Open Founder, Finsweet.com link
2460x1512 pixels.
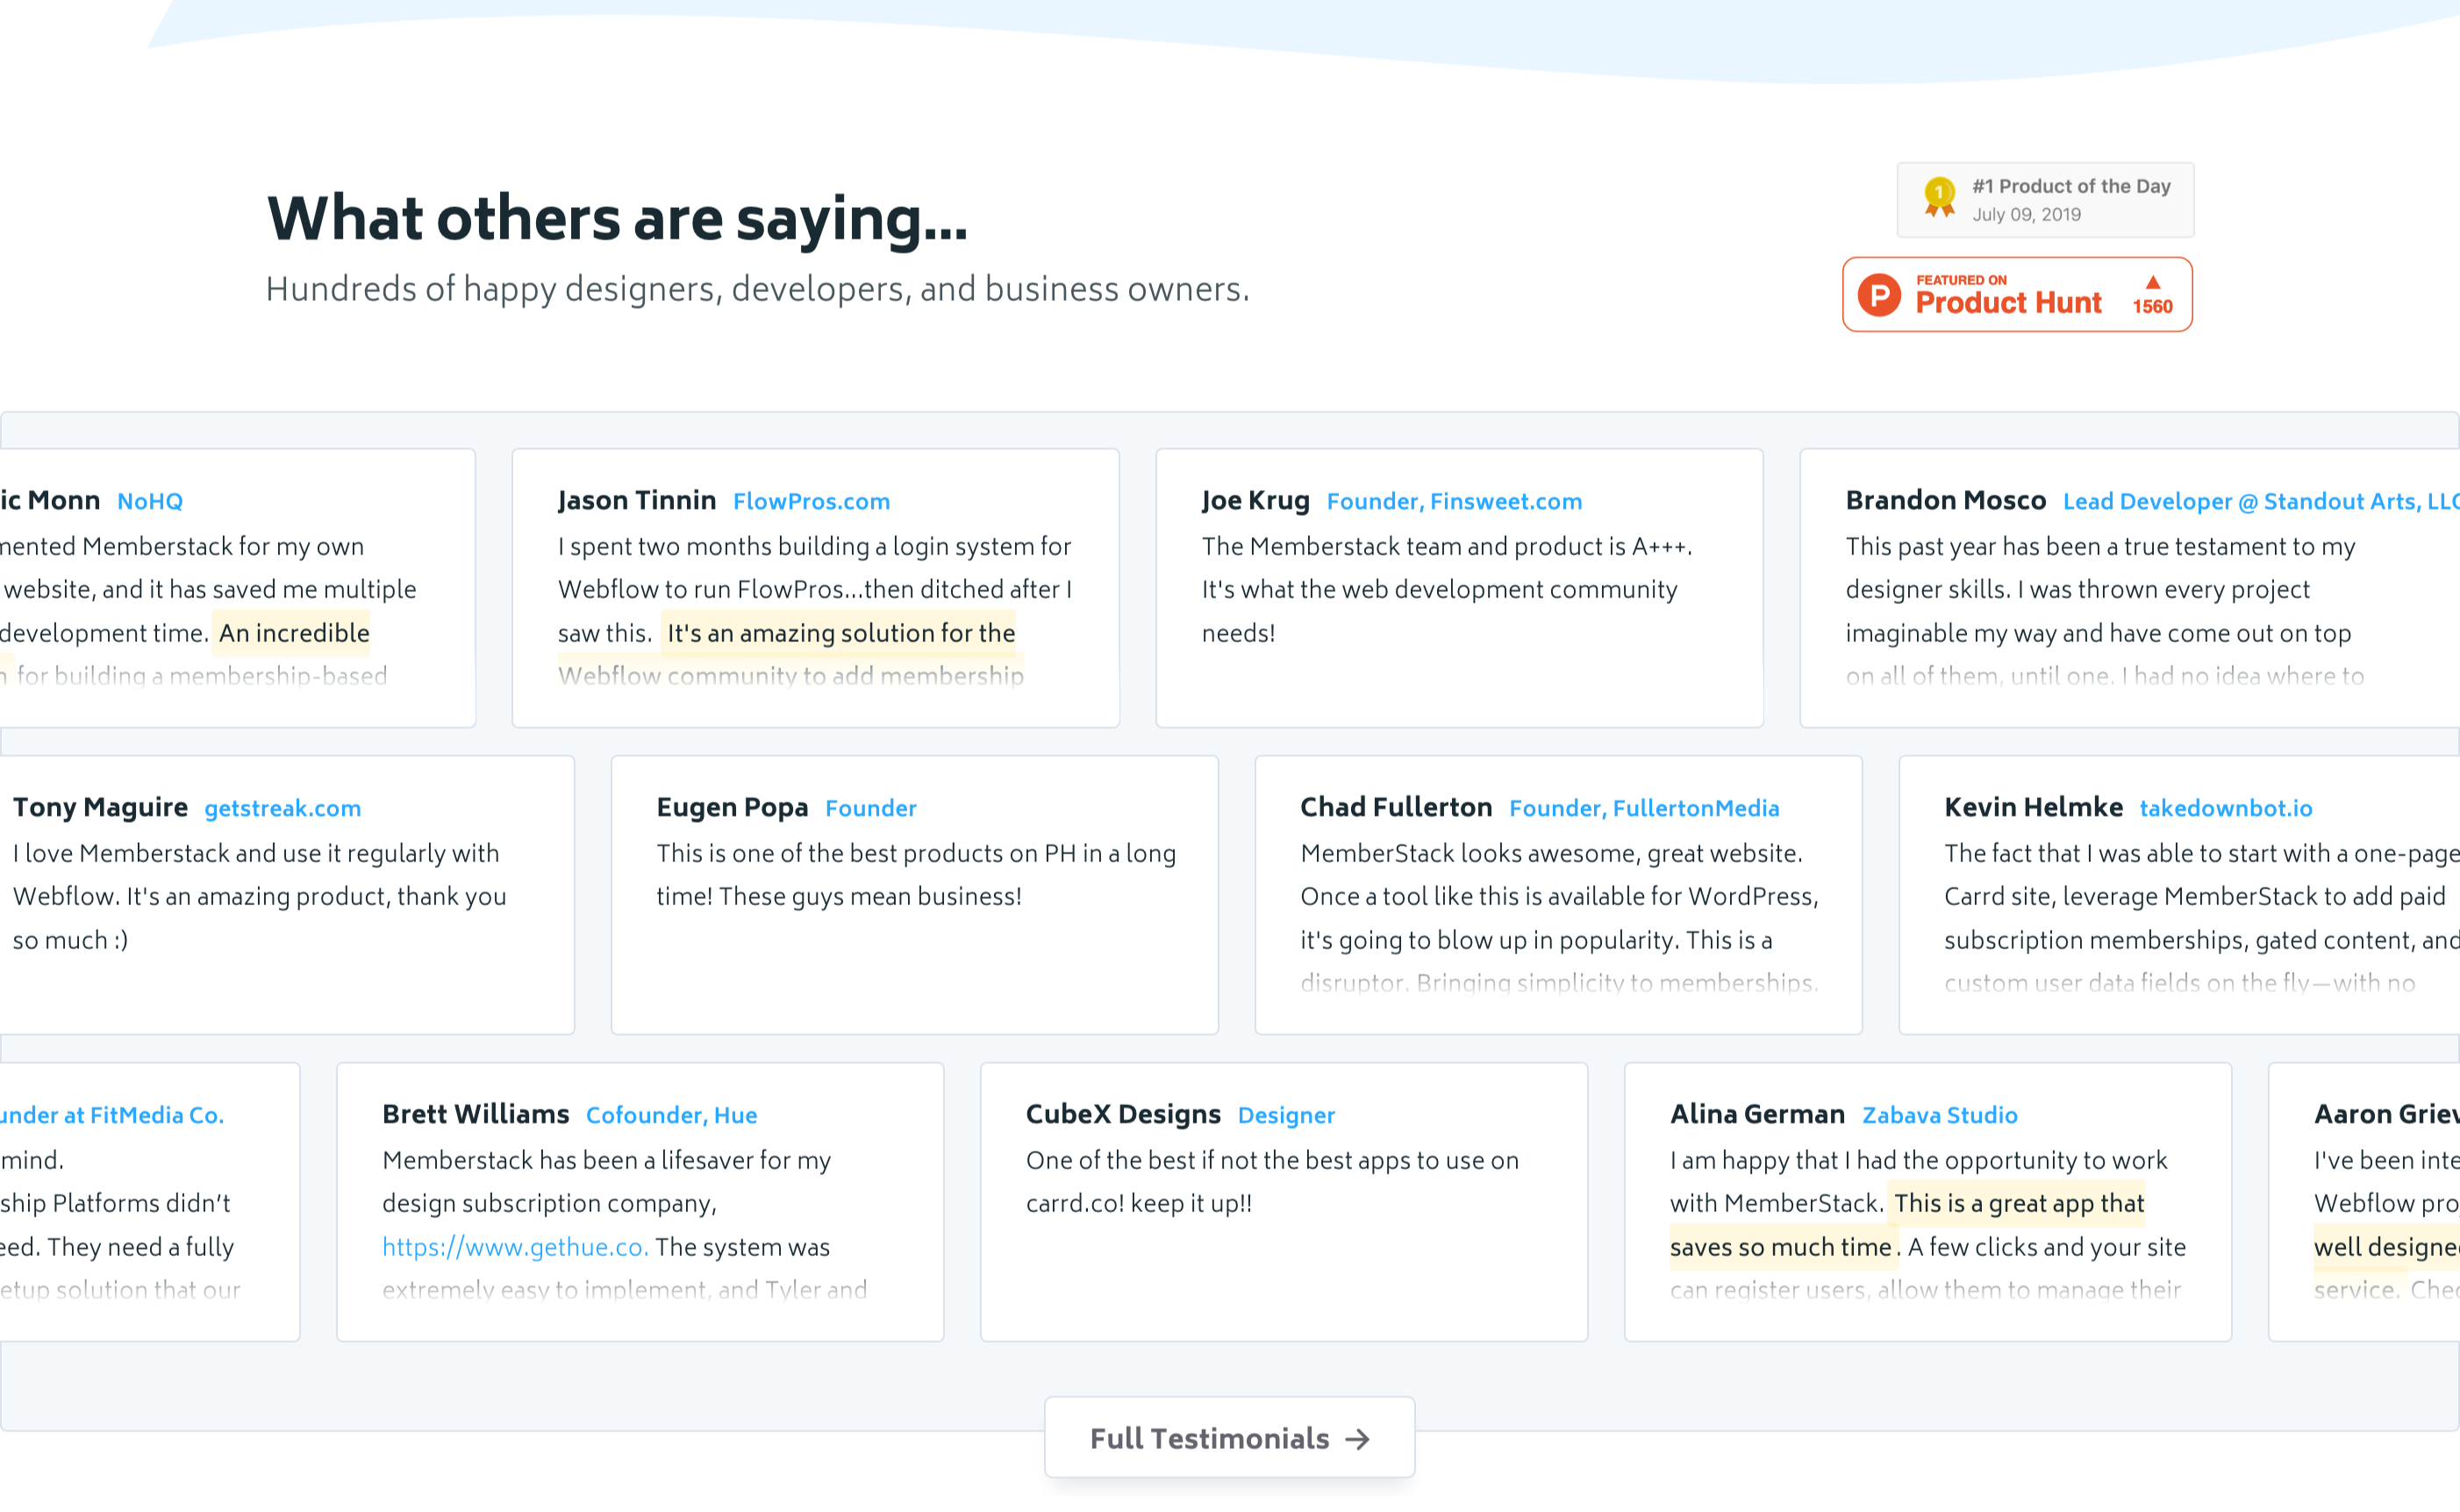(1454, 501)
